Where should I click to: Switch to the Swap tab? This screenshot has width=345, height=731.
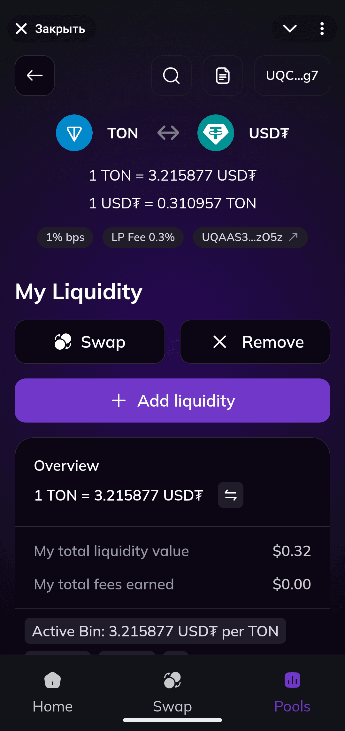(x=172, y=690)
